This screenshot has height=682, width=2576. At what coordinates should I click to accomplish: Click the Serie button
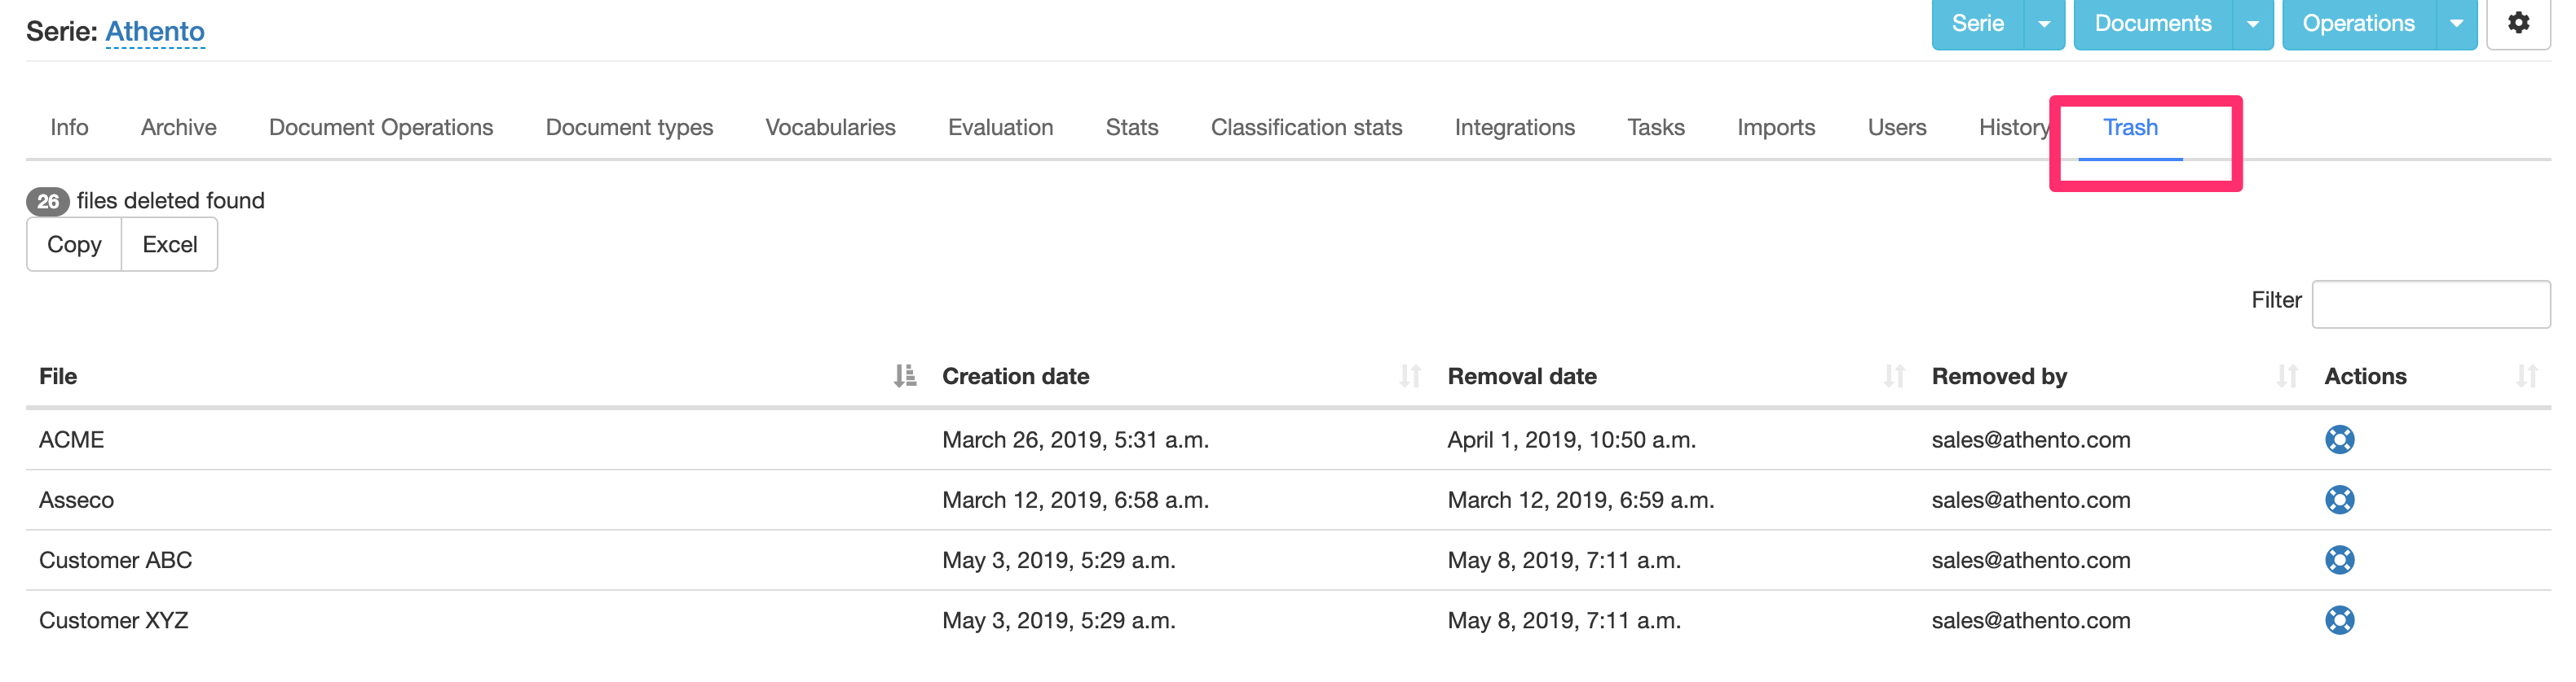(x=1978, y=24)
